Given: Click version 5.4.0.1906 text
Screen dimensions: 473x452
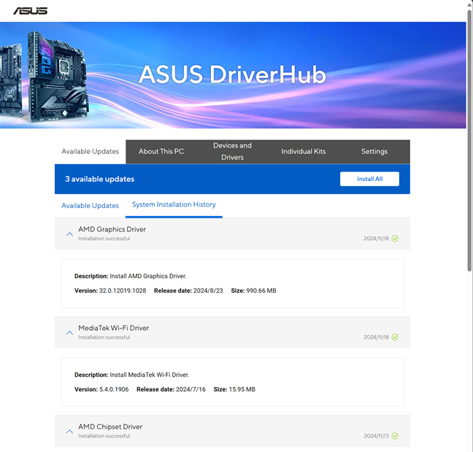Looking at the screenshot, I should coord(114,389).
